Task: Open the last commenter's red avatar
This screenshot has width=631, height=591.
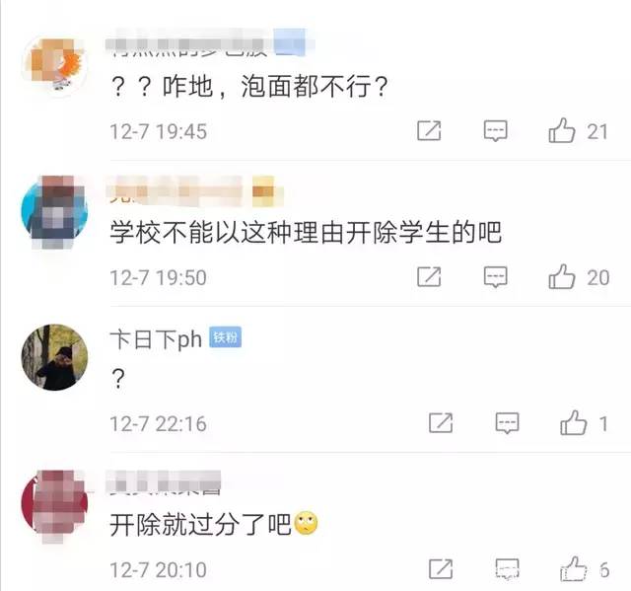Action: coord(54,504)
